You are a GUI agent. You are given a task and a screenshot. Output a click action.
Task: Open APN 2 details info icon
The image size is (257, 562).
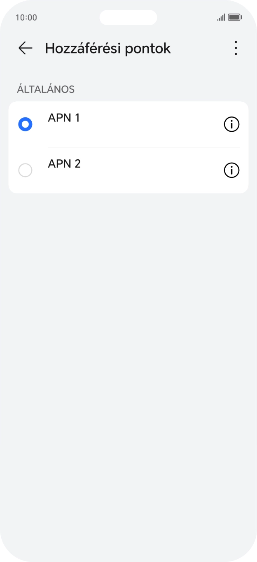point(231,170)
